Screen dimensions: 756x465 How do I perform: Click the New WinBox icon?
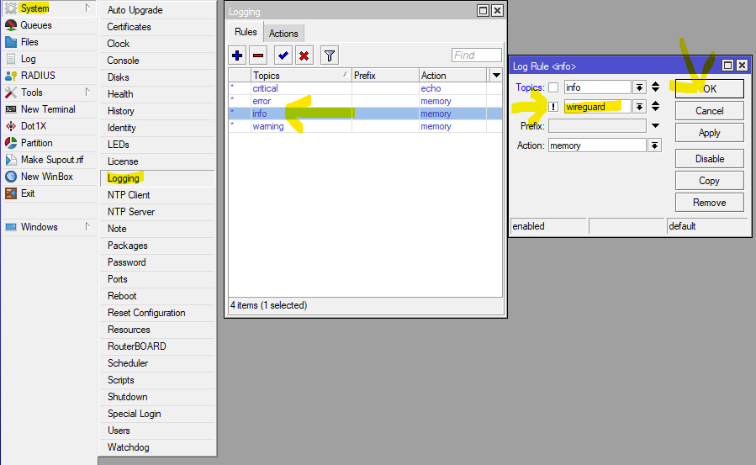tap(11, 177)
